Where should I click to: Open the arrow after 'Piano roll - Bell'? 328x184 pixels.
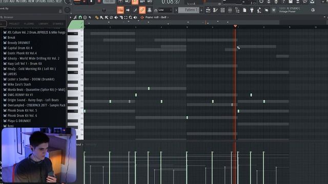[x=168, y=17]
